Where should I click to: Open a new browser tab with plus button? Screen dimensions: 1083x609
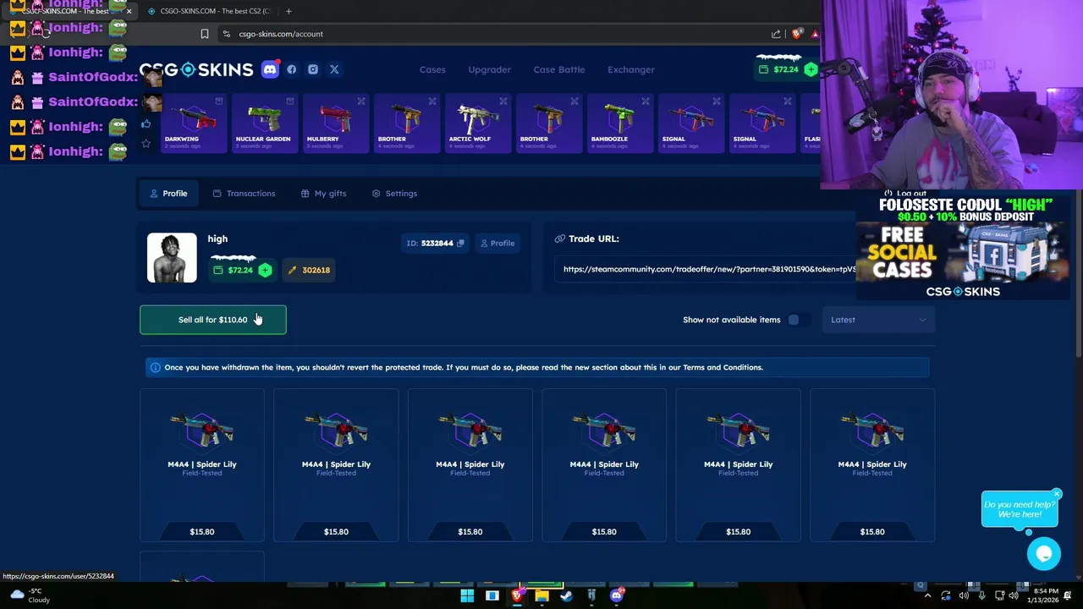tap(289, 11)
